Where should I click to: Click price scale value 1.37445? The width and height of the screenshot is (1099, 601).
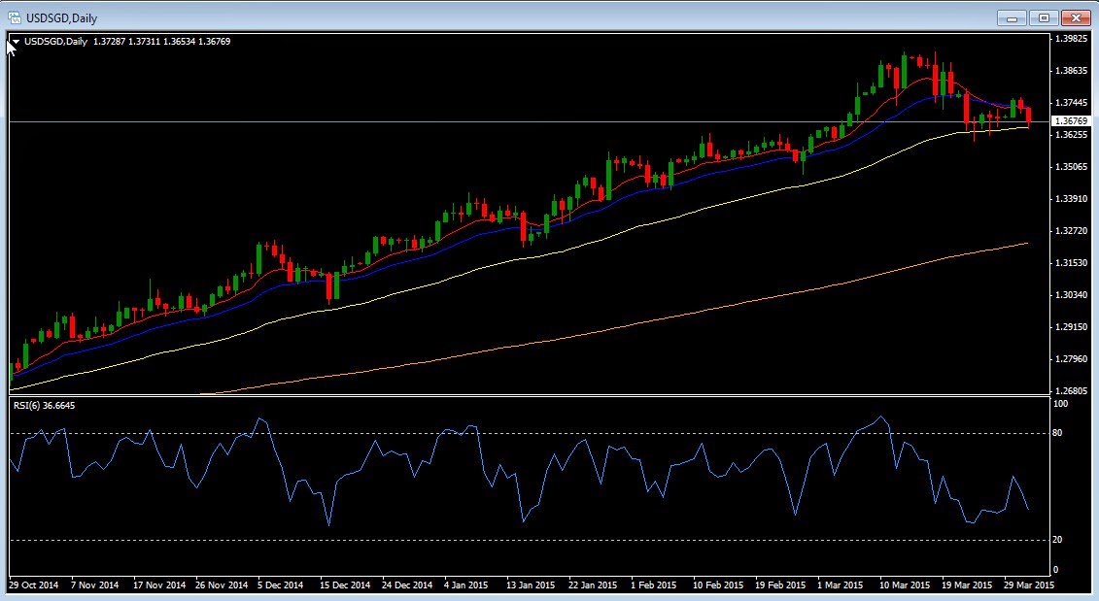1071,103
